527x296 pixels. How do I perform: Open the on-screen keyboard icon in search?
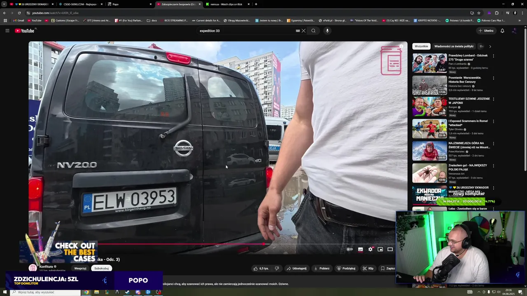298,31
